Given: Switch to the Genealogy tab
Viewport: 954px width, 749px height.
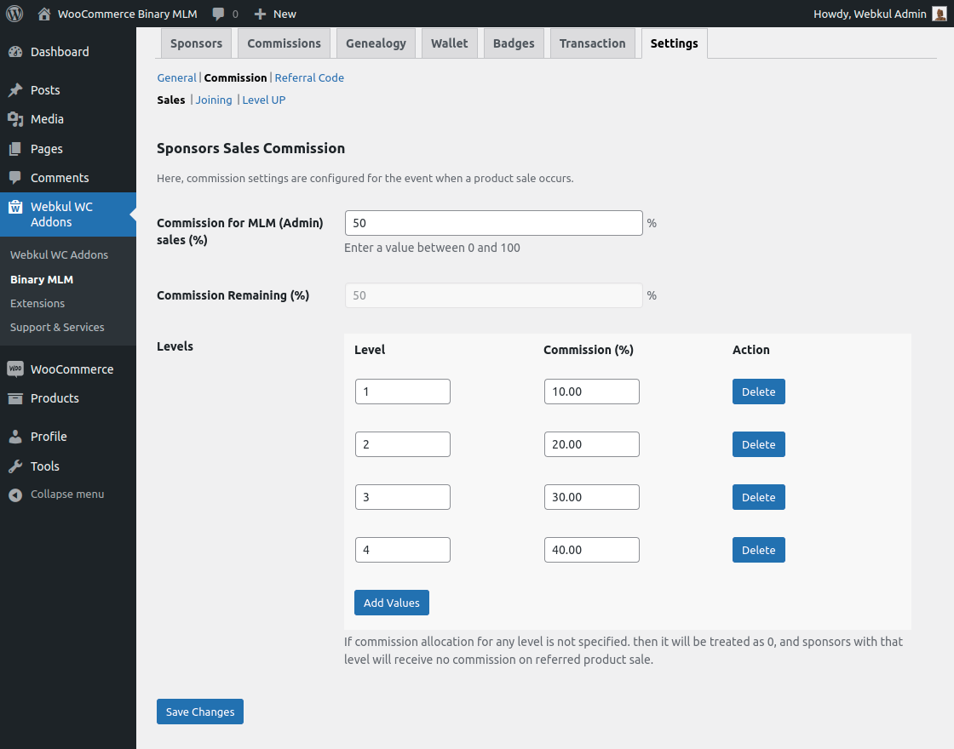Looking at the screenshot, I should click(376, 43).
